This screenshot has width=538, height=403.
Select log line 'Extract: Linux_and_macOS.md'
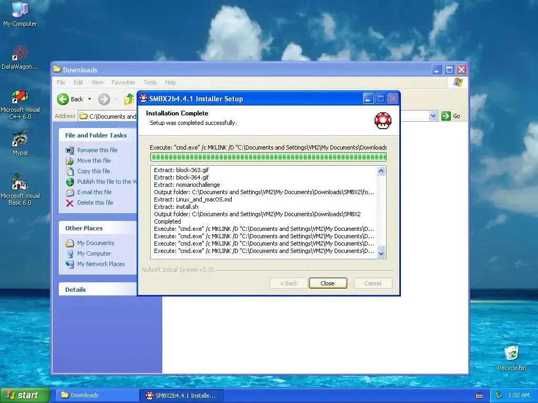click(x=193, y=199)
